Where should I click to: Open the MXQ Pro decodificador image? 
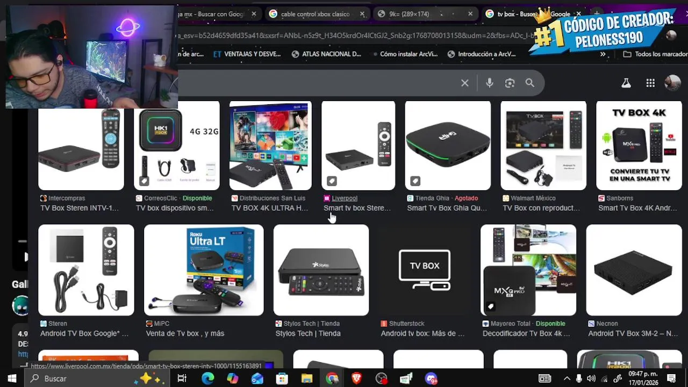528,270
